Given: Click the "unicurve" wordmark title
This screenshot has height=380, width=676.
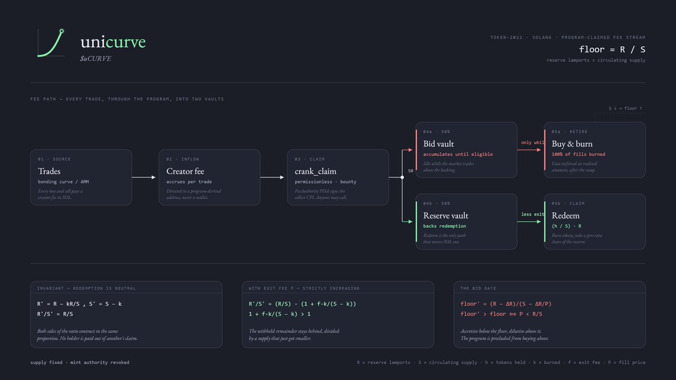Looking at the screenshot, I should point(113,42).
